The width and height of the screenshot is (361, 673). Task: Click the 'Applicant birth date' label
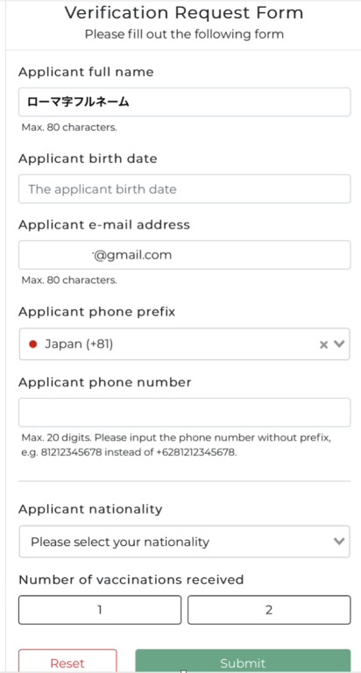click(x=88, y=159)
